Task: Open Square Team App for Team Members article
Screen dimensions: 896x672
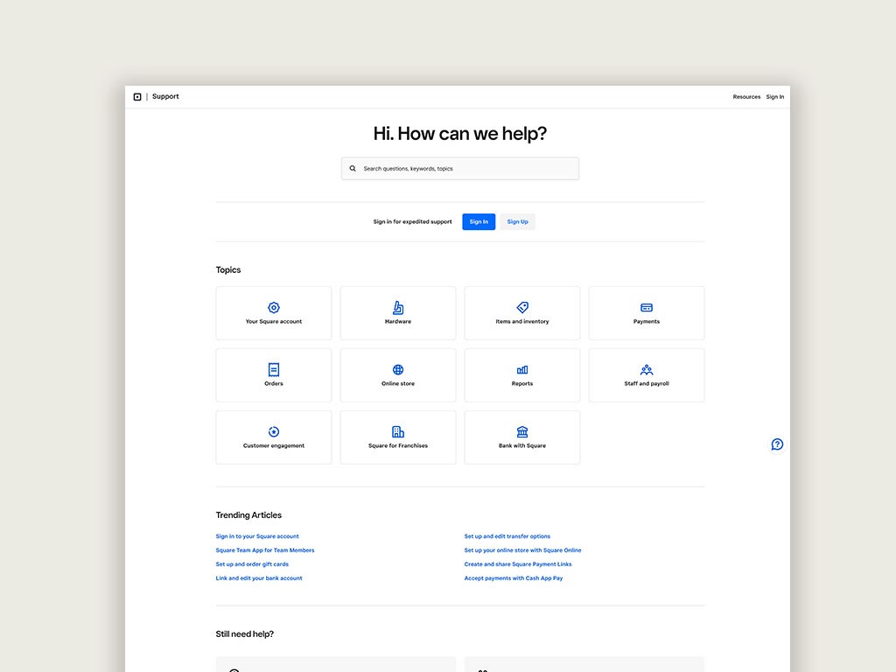Action: coord(264,550)
